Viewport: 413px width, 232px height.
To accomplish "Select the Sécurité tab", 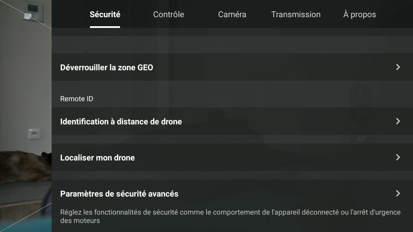I will (x=105, y=15).
